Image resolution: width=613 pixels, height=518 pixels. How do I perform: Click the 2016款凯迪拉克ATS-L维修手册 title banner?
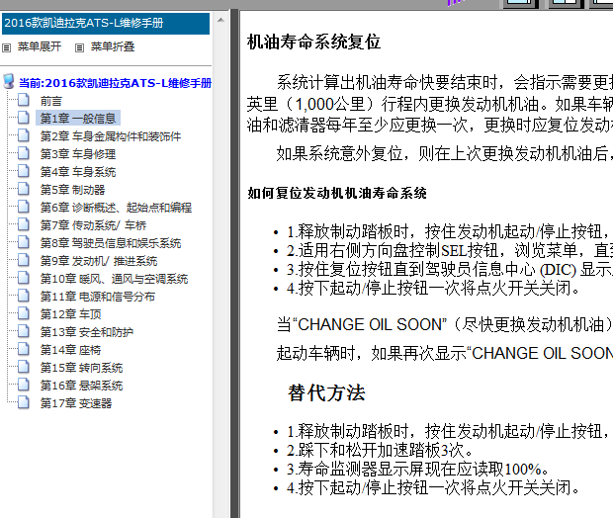point(106,23)
